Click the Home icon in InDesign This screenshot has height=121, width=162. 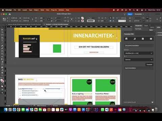pos(10,14)
